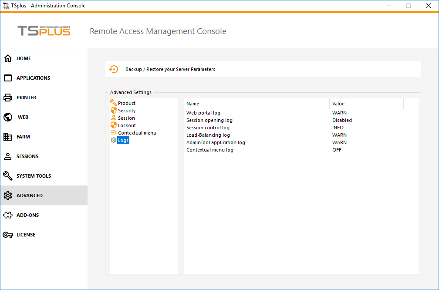This screenshot has width=439, height=290.
Task: Click the License key icon
Action: point(8,235)
